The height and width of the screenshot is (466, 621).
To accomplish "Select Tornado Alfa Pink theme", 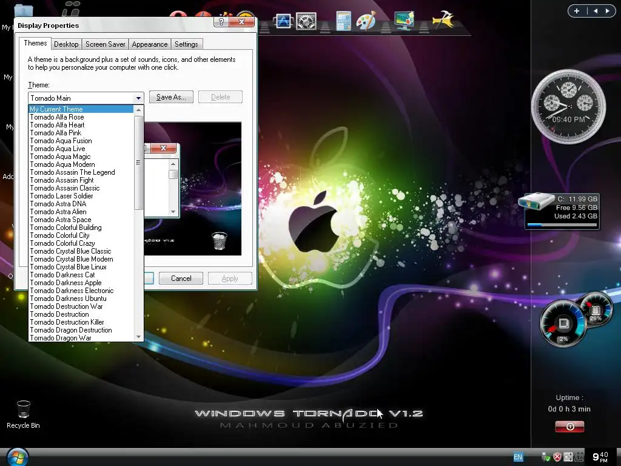I will point(81,133).
